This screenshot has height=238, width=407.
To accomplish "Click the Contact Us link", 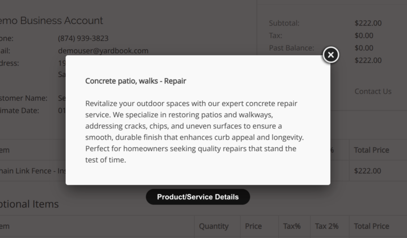I will tap(373, 91).
